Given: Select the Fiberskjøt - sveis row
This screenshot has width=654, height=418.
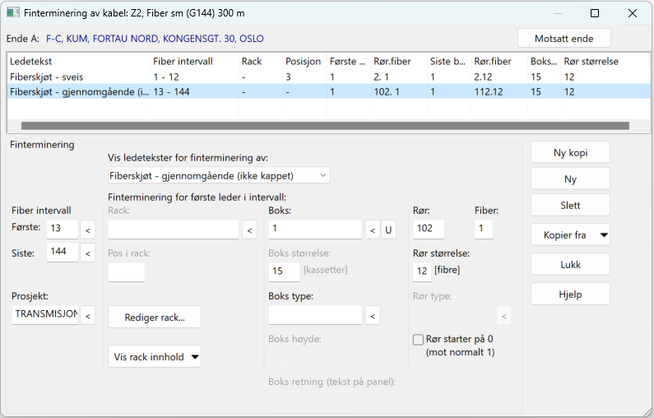Looking at the screenshot, I should (329, 77).
